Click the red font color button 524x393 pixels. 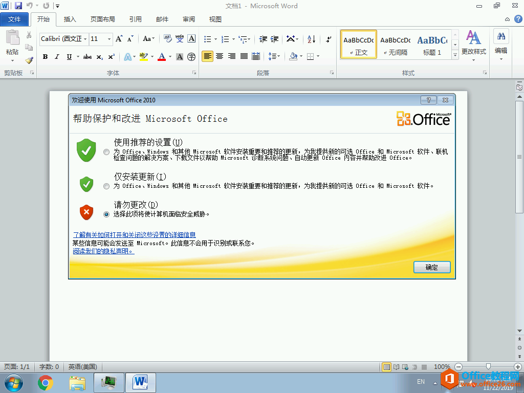162,57
